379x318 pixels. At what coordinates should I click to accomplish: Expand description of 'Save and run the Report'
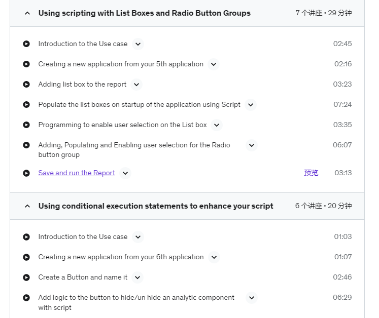[125, 173]
